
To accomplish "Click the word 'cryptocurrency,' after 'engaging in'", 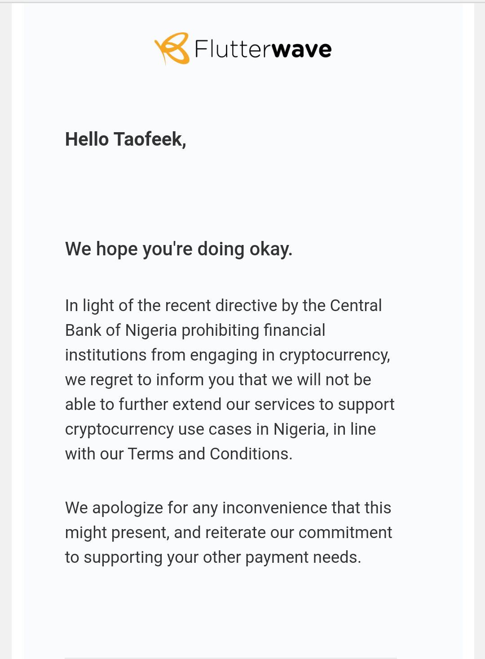I will [335, 355].
